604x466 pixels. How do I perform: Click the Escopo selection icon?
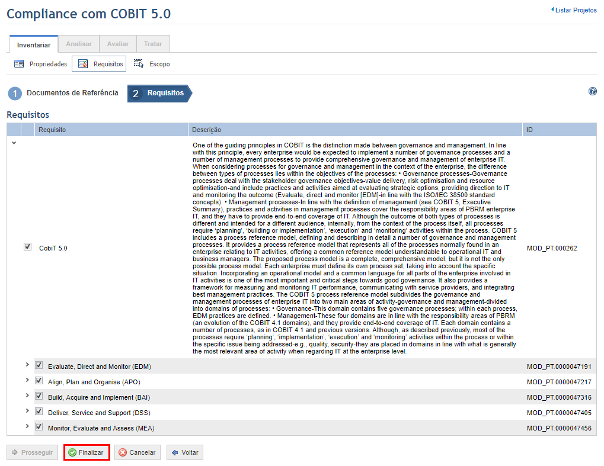click(x=139, y=63)
